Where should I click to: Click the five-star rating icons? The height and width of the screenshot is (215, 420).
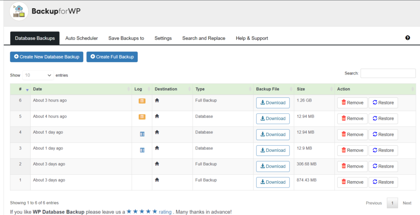click(142, 212)
